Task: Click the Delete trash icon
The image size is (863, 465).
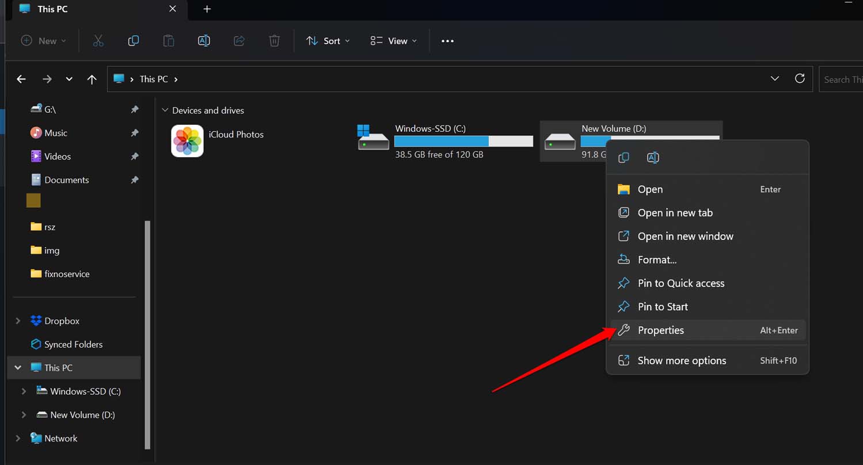Action: point(275,41)
